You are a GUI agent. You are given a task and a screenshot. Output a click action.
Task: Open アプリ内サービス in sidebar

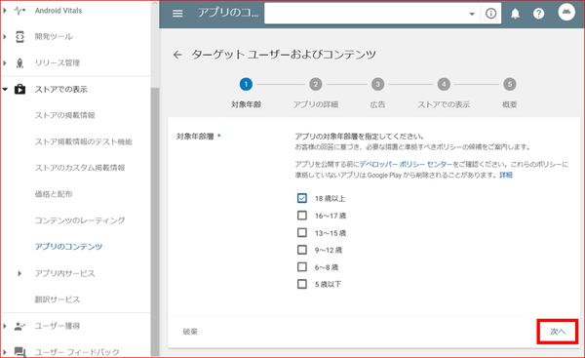(65, 274)
